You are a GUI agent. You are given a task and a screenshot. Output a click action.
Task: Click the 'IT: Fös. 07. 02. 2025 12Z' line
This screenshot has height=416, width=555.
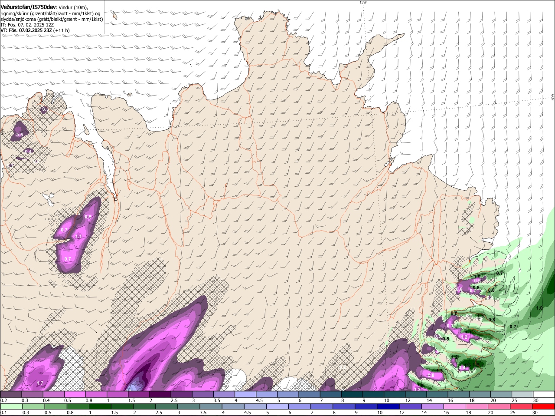pyautogui.click(x=27, y=25)
